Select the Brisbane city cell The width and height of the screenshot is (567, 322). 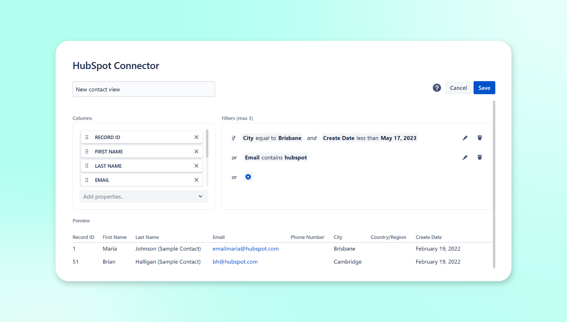[x=344, y=249]
